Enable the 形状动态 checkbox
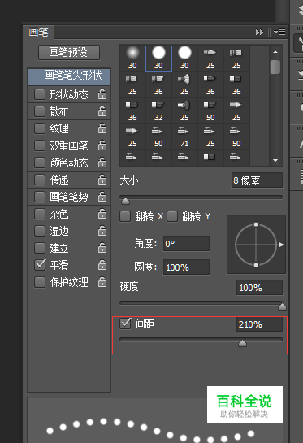This screenshot has height=443, width=303. (40, 94)
